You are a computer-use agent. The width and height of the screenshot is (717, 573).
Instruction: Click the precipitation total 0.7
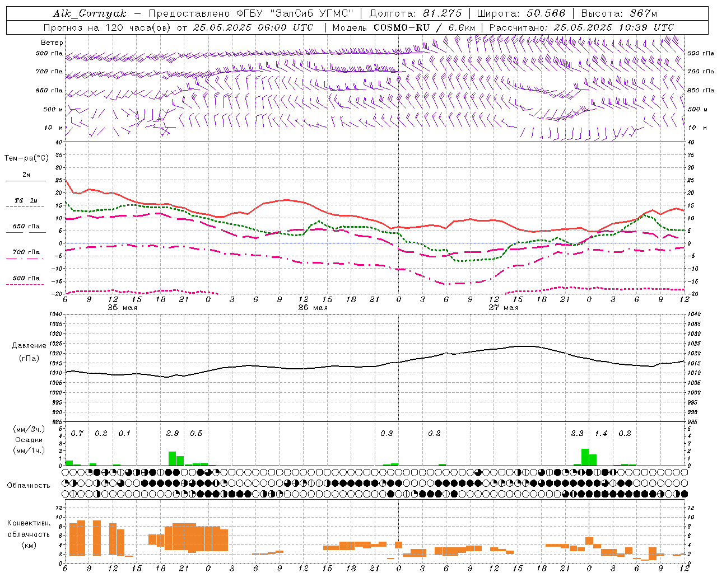point(77,434)
